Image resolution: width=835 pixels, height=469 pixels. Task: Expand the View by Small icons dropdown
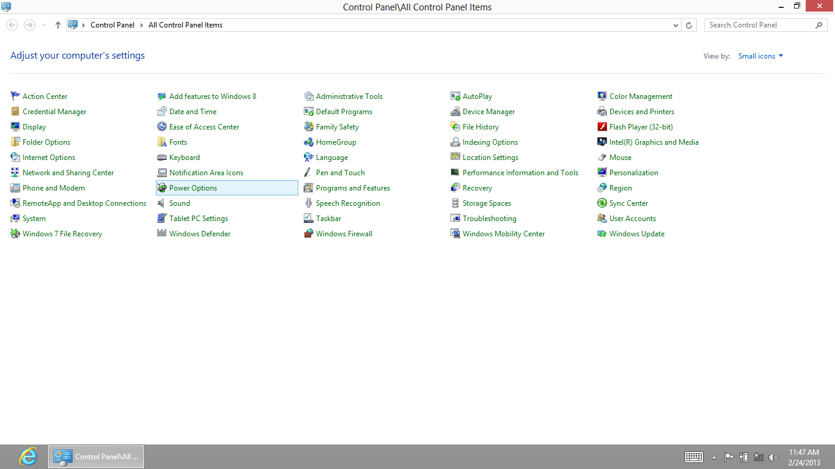click(760, 56)
